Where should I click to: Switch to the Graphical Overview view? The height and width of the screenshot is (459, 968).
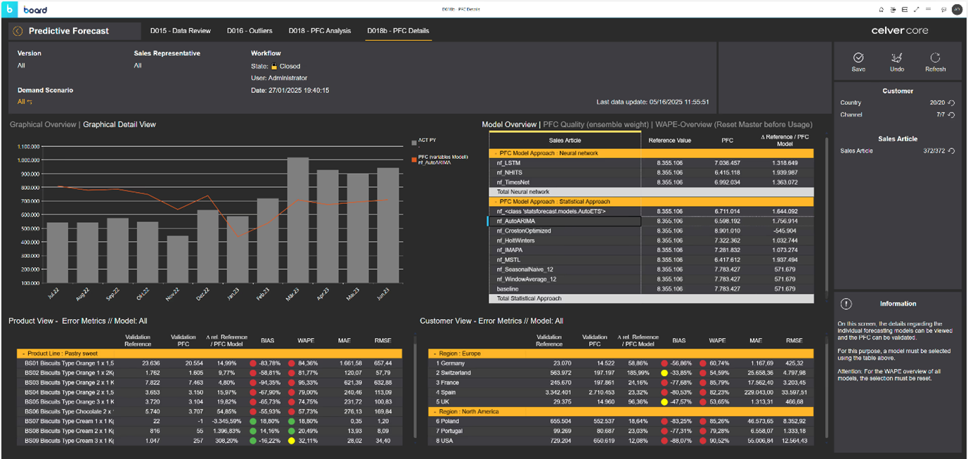[x=42, y=124]
